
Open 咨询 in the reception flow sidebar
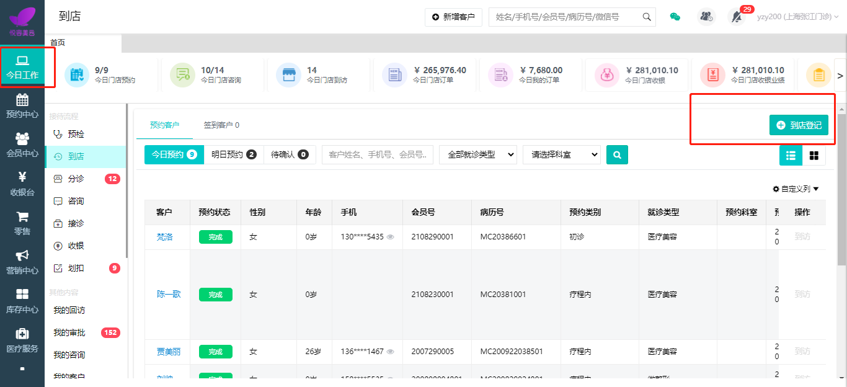(x=86, y=201)
